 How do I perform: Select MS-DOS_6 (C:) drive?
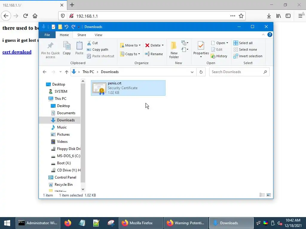click(x=66, y=156)
